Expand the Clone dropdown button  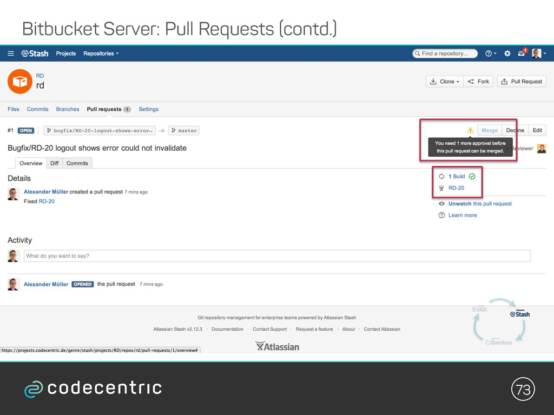(x=445, y=82)
